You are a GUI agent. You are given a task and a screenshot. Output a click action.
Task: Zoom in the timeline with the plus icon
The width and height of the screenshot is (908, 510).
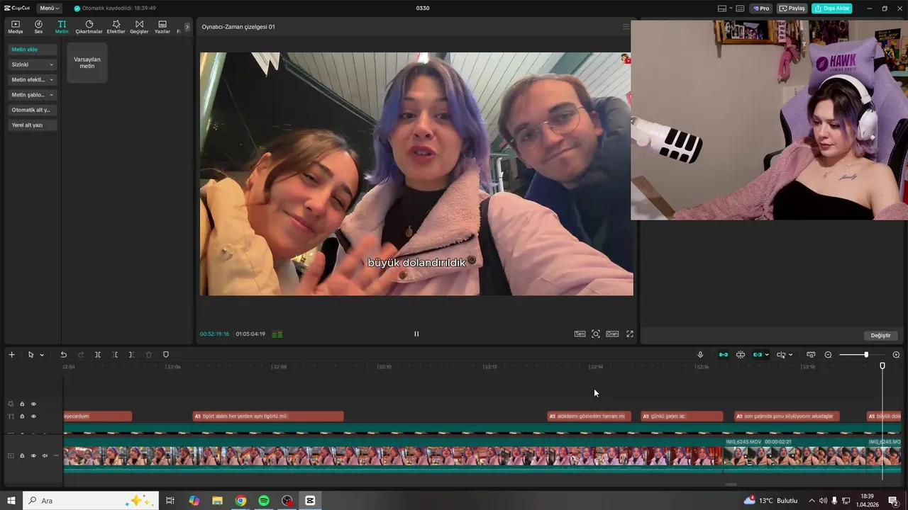pos(896,354)
